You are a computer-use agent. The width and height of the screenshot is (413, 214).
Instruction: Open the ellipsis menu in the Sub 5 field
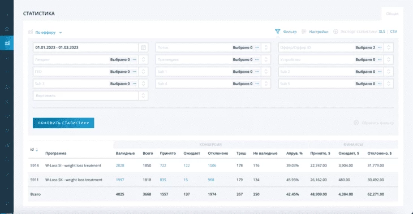[x=380, y=84]
